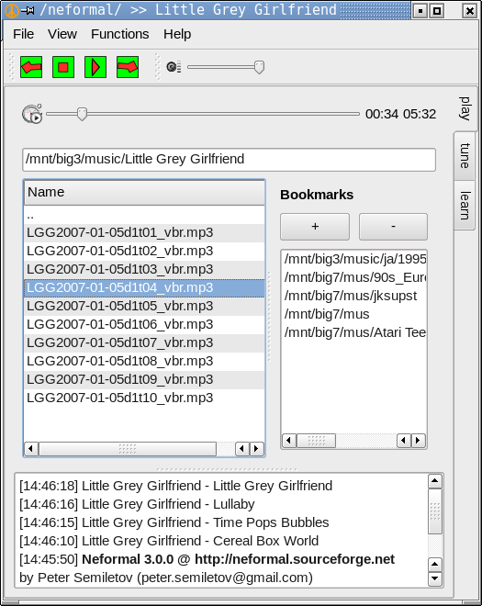This screenshot has width=482, height=606.
Task: Click the pin icon in title bar
Action: (x=28, y=10)
